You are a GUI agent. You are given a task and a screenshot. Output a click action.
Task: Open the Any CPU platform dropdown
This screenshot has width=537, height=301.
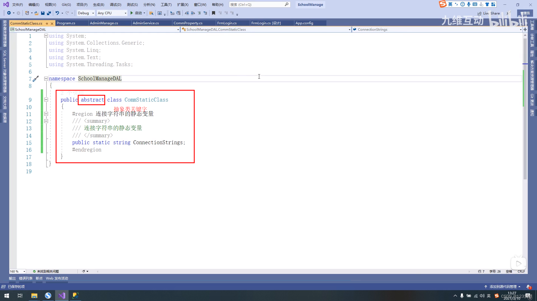click(x=112, y=13)
